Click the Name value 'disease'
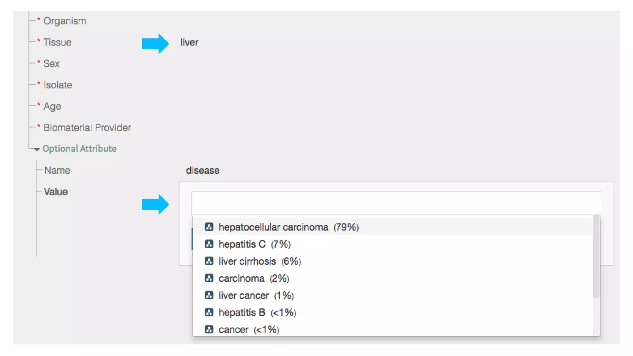633x356 pixels. pyautogui.click(x=202, y=170)
